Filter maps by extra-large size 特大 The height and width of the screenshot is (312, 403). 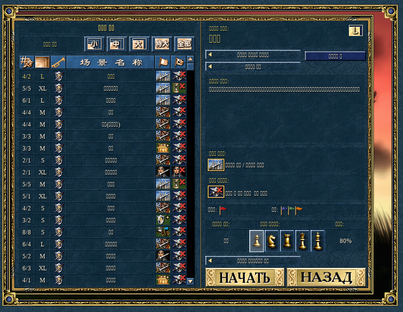click(x=162, y=44)
